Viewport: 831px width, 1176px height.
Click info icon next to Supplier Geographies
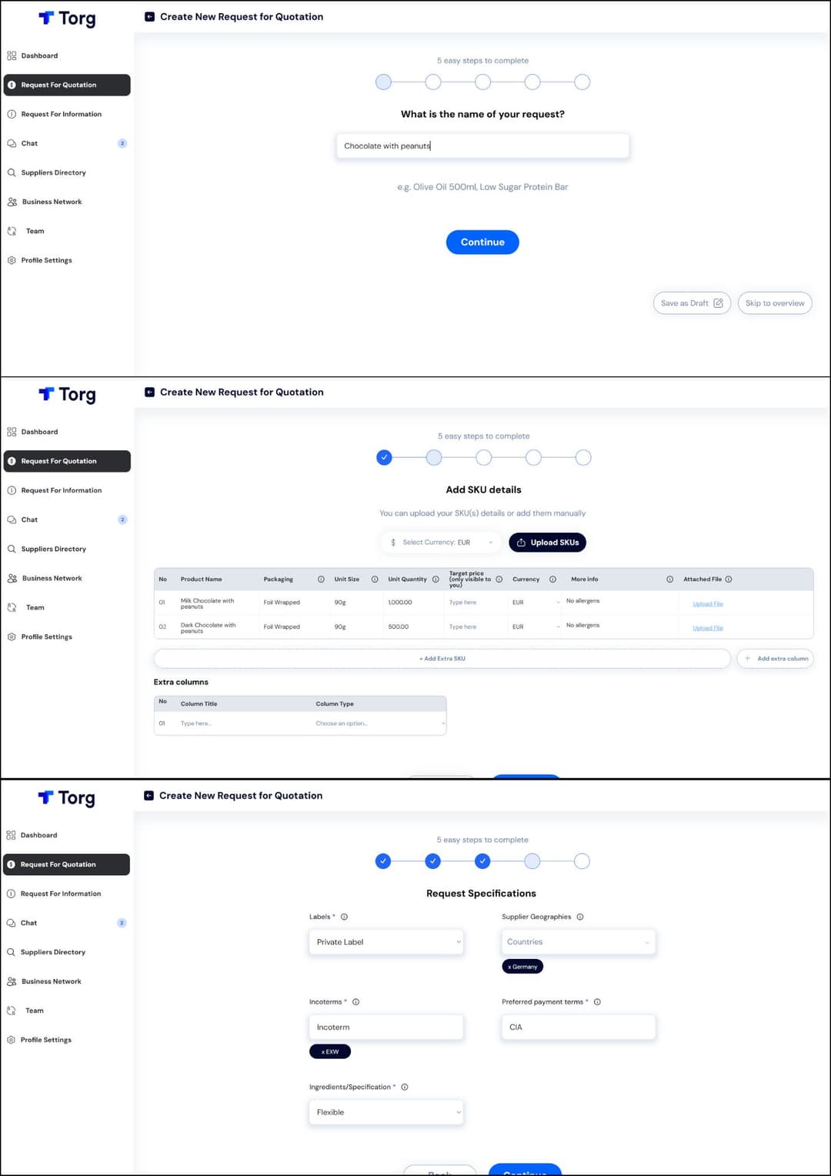[x=580, y=917]
